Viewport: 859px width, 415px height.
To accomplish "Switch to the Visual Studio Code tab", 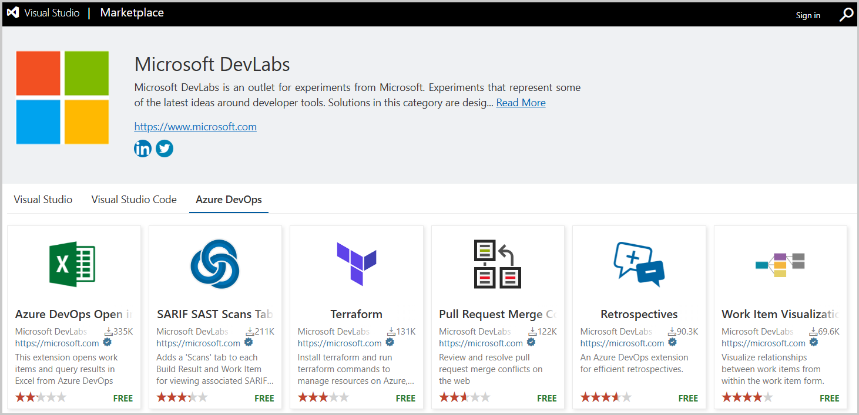I will [134, 200].
